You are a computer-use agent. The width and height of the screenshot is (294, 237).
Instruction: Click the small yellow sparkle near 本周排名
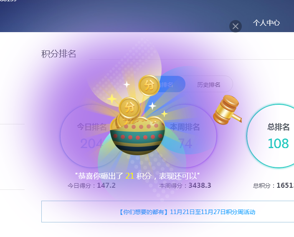click(164, 114)
